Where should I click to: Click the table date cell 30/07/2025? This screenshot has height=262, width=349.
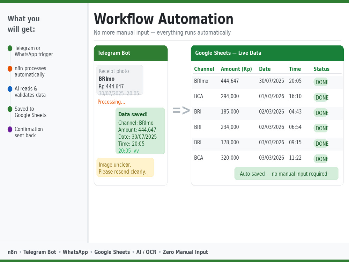tap(271, 81)
